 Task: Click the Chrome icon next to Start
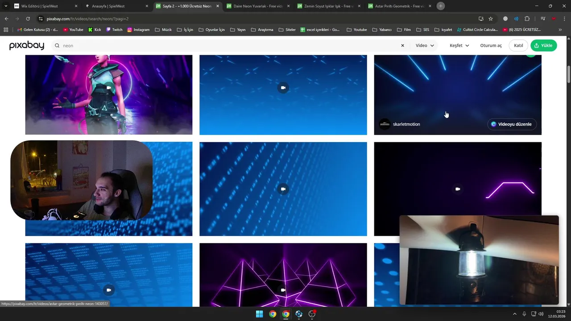[273, 314]
